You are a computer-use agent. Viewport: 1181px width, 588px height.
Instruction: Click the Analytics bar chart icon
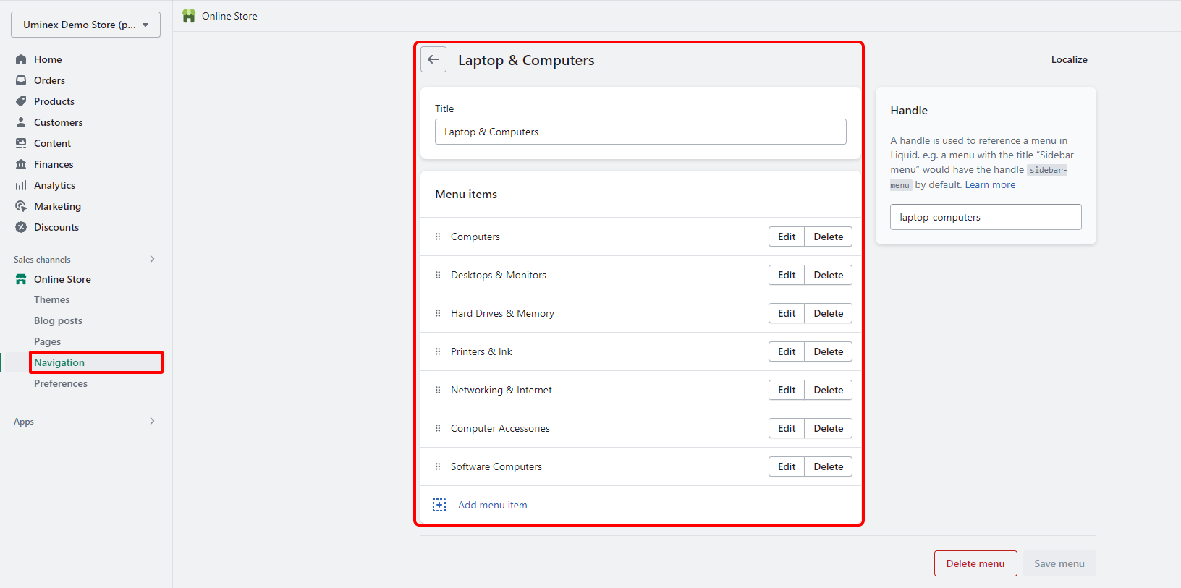pos(21,185)
